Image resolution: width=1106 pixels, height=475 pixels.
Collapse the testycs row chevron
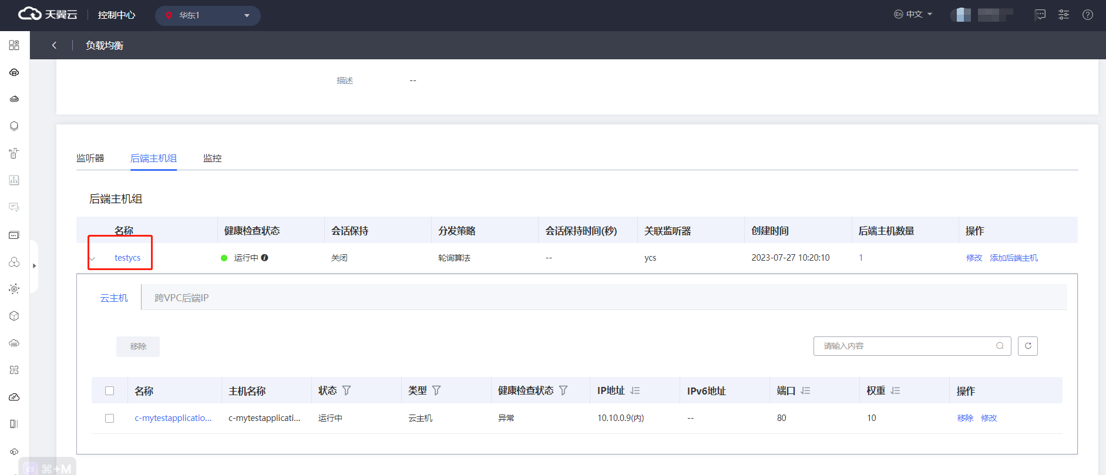click(92, 258)
